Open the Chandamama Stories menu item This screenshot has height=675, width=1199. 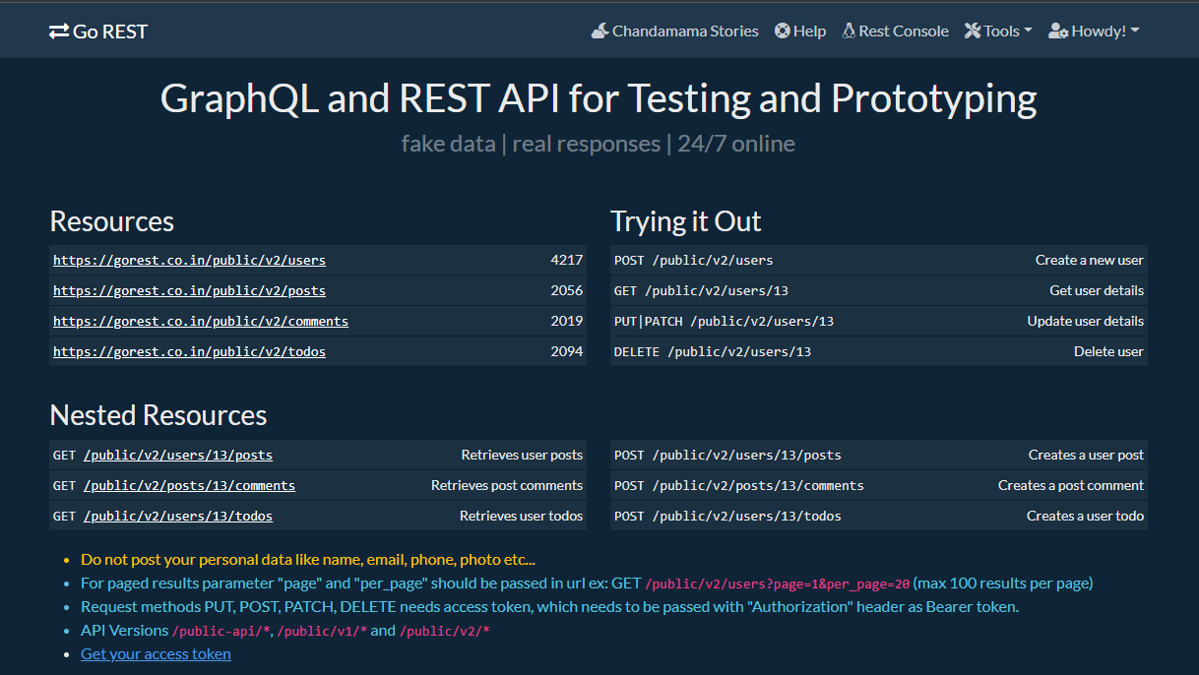point(675,31)
